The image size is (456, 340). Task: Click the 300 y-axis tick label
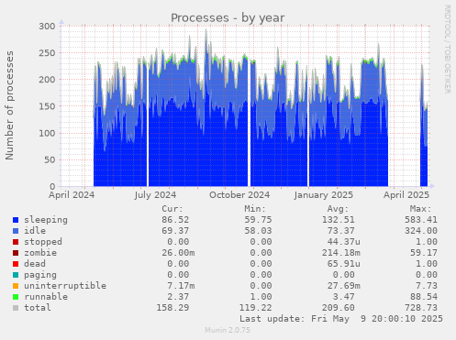(47, 27)
